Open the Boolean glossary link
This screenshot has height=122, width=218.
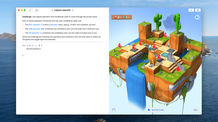(x=54, y=25)
